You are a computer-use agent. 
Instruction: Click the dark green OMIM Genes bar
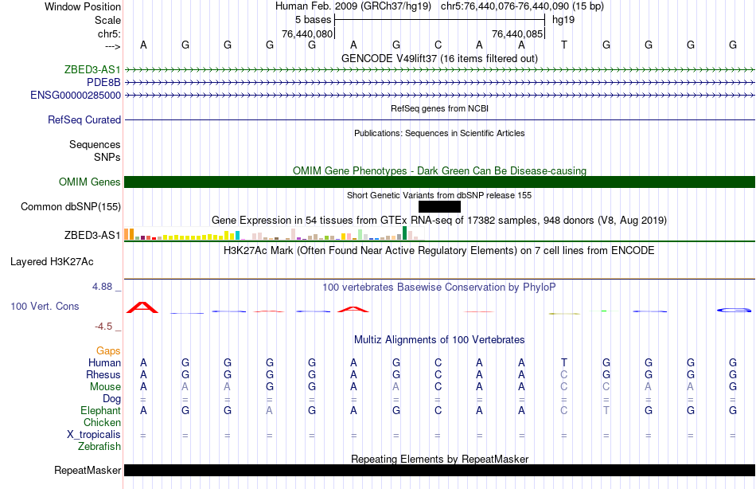(x=440, y=182)
